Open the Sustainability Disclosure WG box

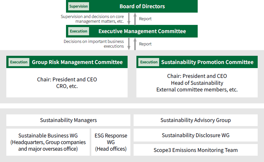[195, 135]
